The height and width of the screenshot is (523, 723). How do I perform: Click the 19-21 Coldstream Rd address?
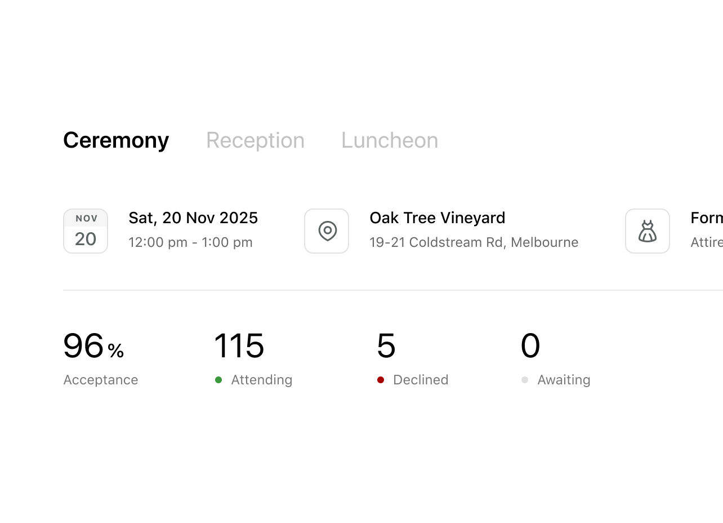point(474,242)
